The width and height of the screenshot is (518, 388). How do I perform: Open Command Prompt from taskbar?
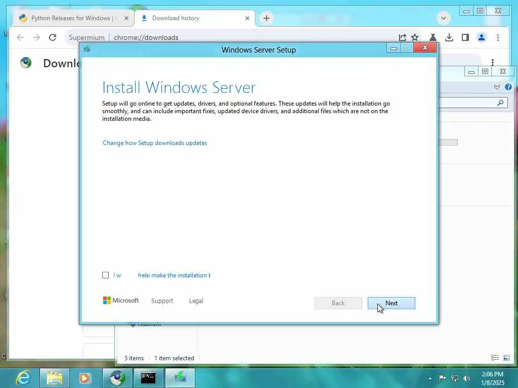148,378
